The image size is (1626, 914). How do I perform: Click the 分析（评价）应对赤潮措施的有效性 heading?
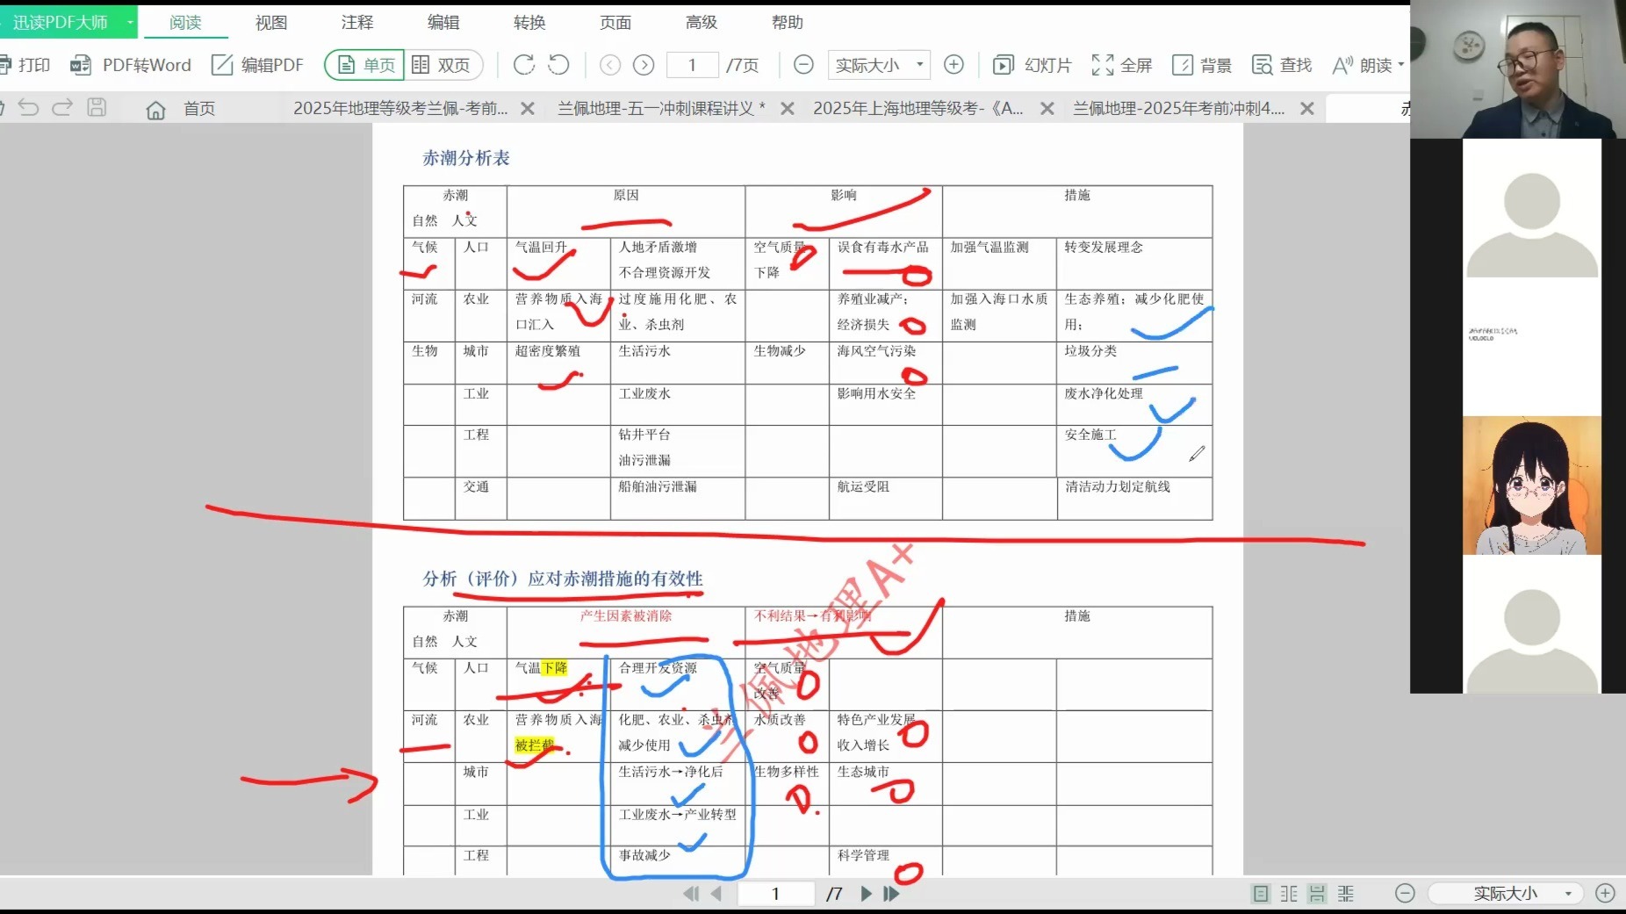pyautogui.click(x=563, y=579)
